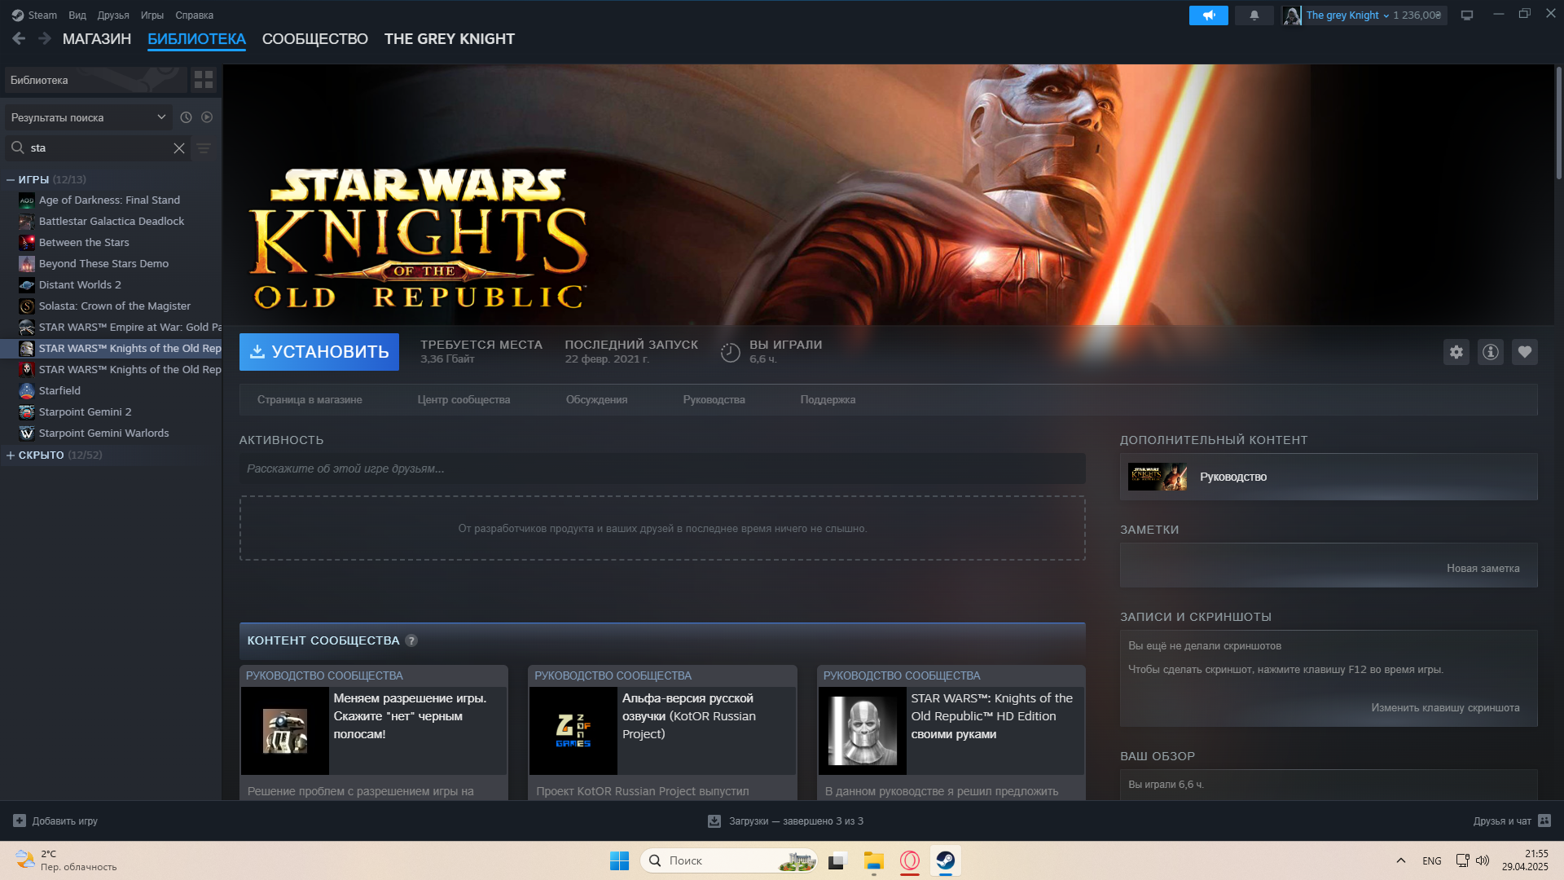This screenshot has height=880, width=1564.
Task: Open Windows Start menu
Action: click(x=619, y=860)
